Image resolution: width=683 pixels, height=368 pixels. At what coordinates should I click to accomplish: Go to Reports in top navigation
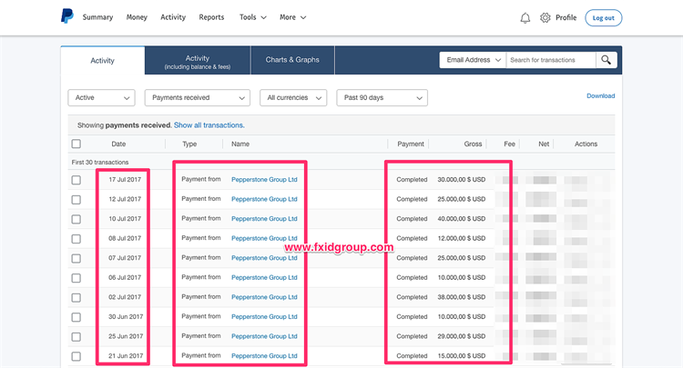coord(211,17)
